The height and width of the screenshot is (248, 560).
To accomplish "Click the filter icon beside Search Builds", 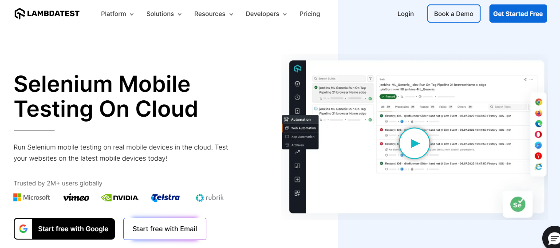I will (371, 79).
